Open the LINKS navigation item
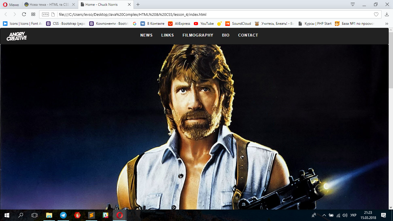393x221 pixels. point(167,35)
